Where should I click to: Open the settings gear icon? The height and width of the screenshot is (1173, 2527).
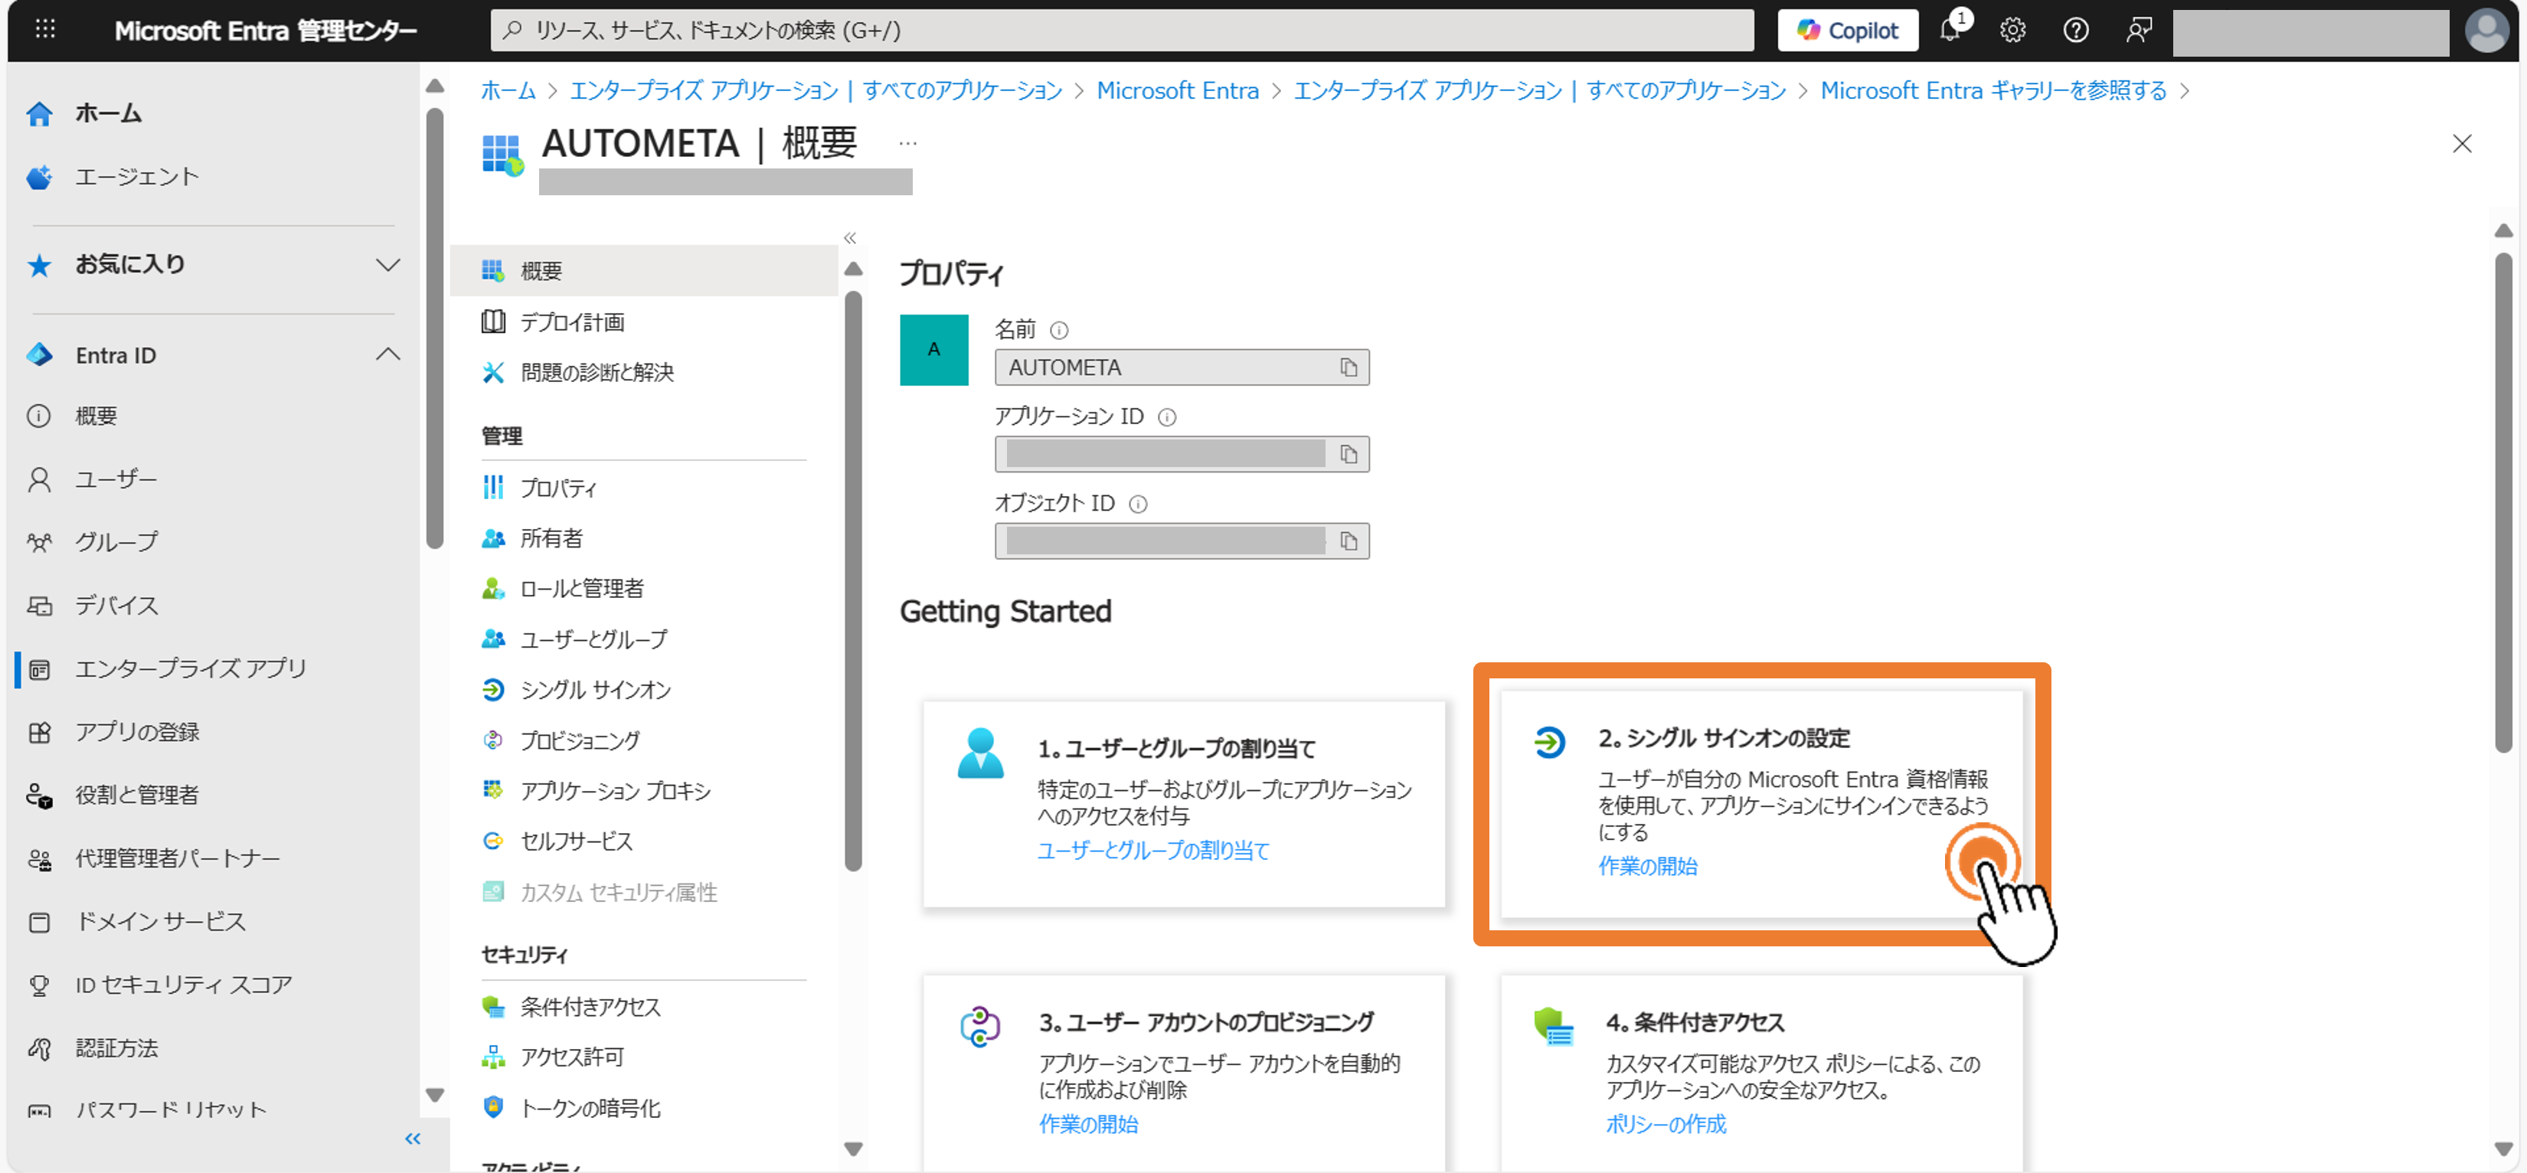click(2013, 31)
